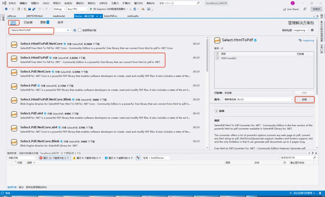Click the notification badge showing 2
This screenshot has width=325, height=197.
click(x=292, y=3)
